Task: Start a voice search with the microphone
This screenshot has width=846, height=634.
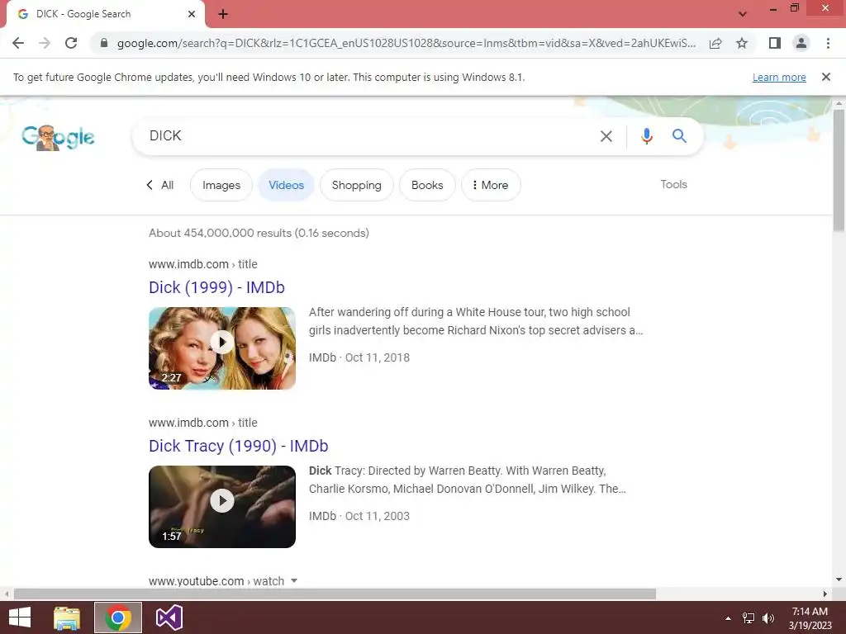Action: coord(646,136)
